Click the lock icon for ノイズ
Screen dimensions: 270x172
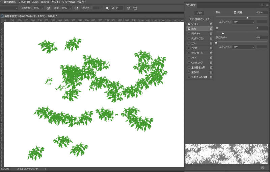[211, 57]
